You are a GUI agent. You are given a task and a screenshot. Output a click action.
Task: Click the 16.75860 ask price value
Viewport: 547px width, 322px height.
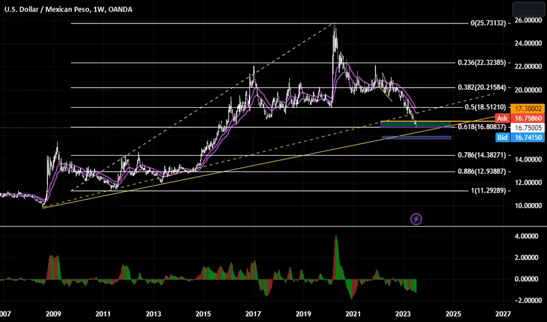point(527,118)
